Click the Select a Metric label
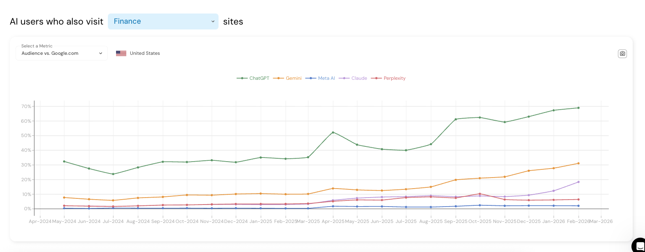Screen dimensions: 645x252 37,46
